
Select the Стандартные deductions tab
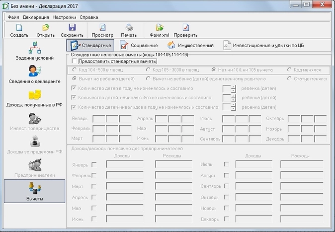click(90, 46)
